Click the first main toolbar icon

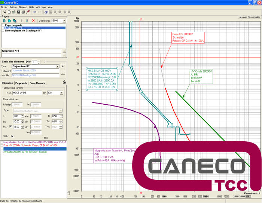pos(4,12)
